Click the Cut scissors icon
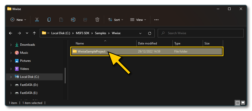Image resolution: width=252 pixels, height=111 pixels. pyautogui.click(x=37, y=20)
